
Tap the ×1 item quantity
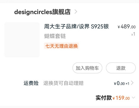[133, 34]
